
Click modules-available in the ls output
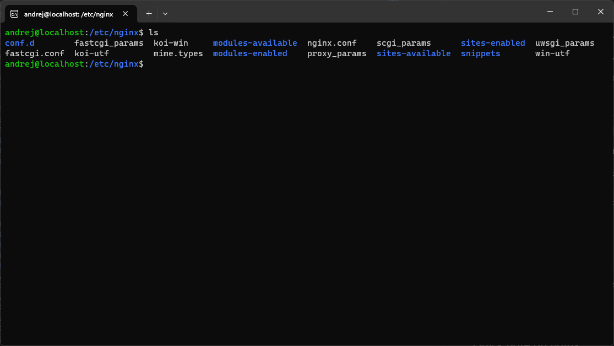click(255, 42)
